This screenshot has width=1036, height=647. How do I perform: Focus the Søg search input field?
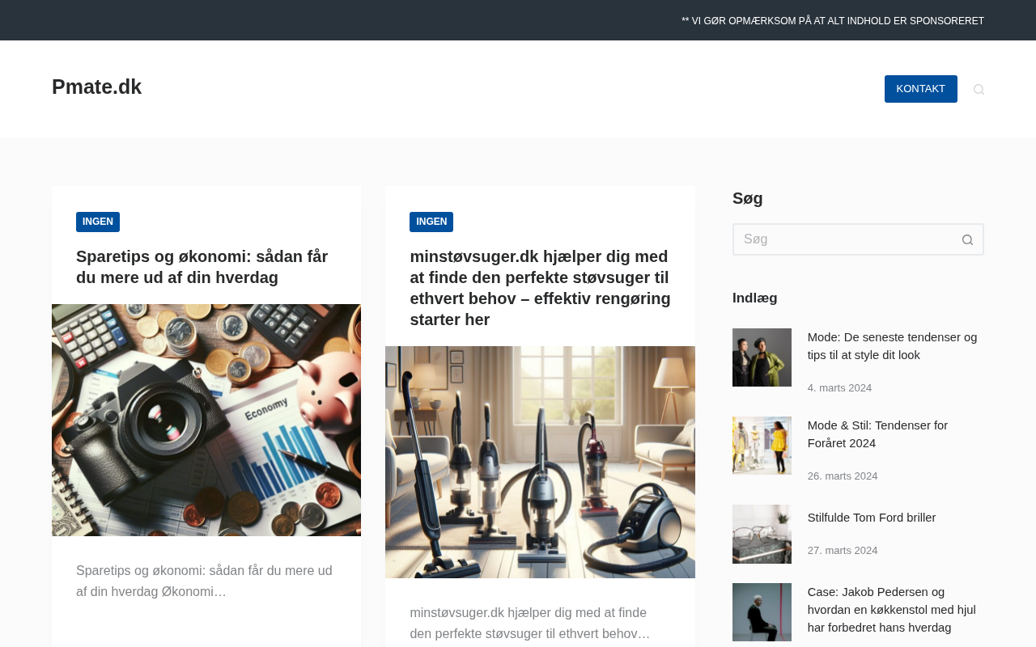(x=843, y=239)
